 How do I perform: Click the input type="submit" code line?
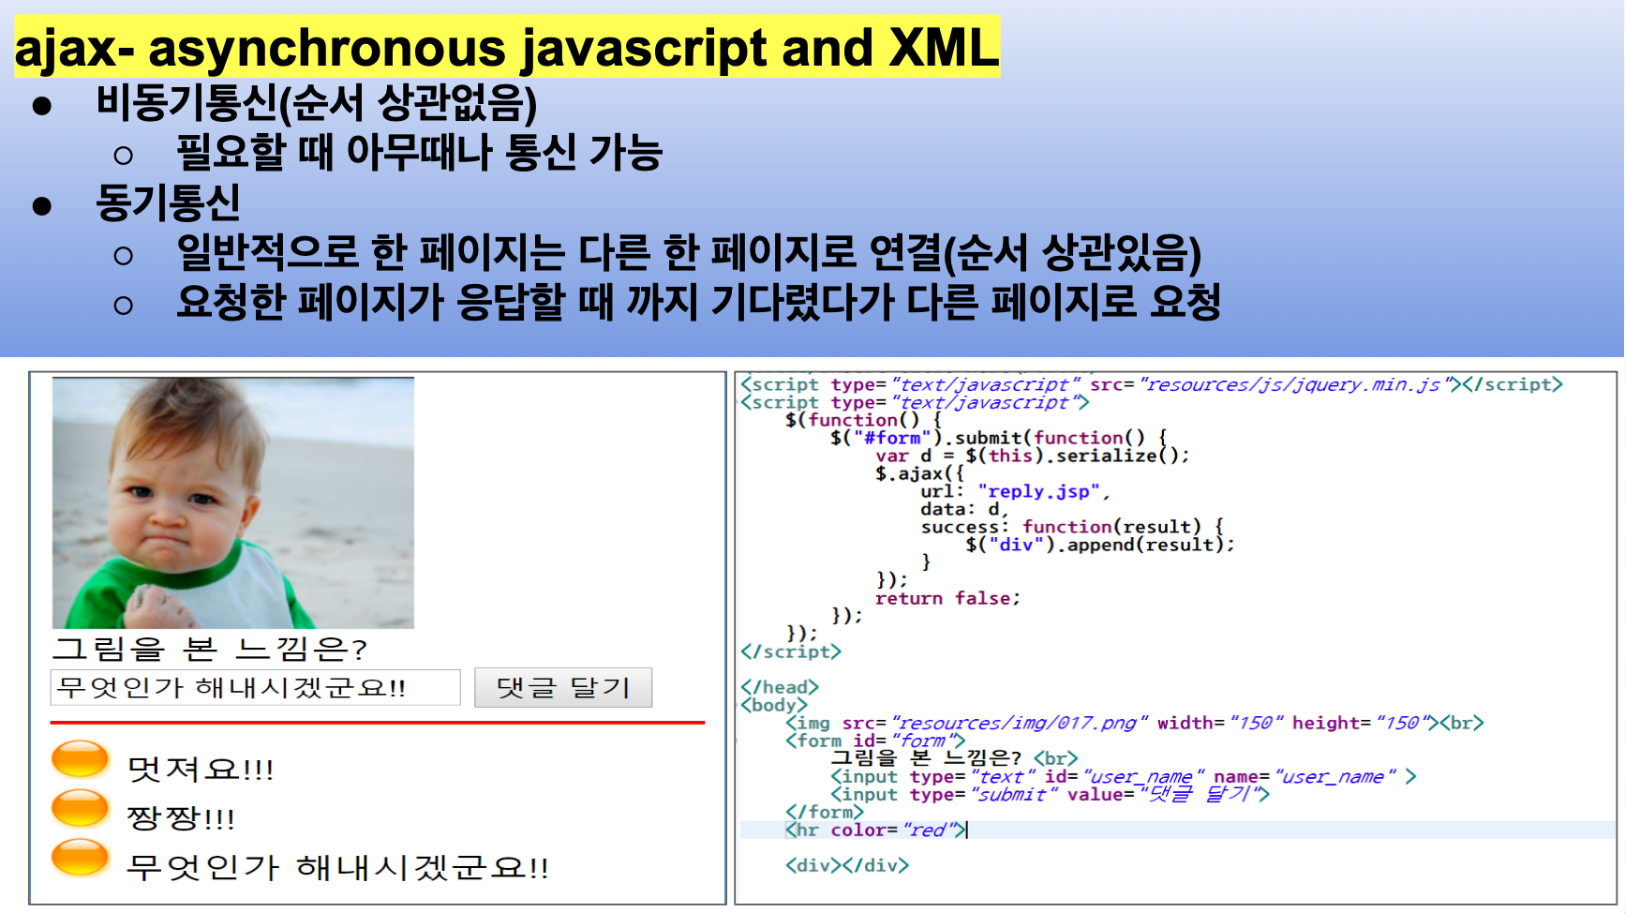[x=1050, y=794]
